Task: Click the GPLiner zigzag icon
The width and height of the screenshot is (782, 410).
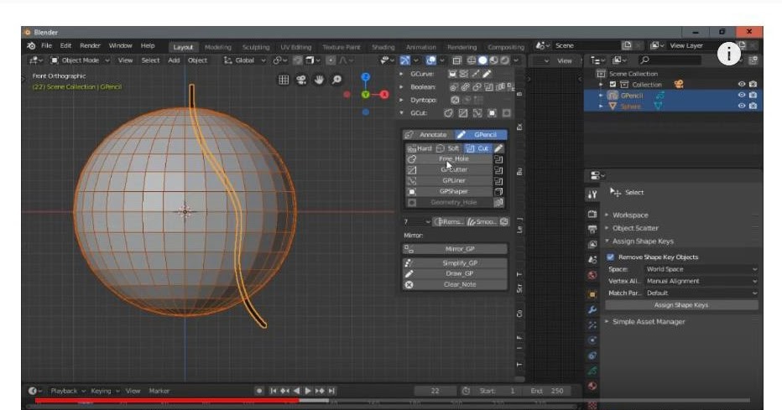Action: pos(412,181)
